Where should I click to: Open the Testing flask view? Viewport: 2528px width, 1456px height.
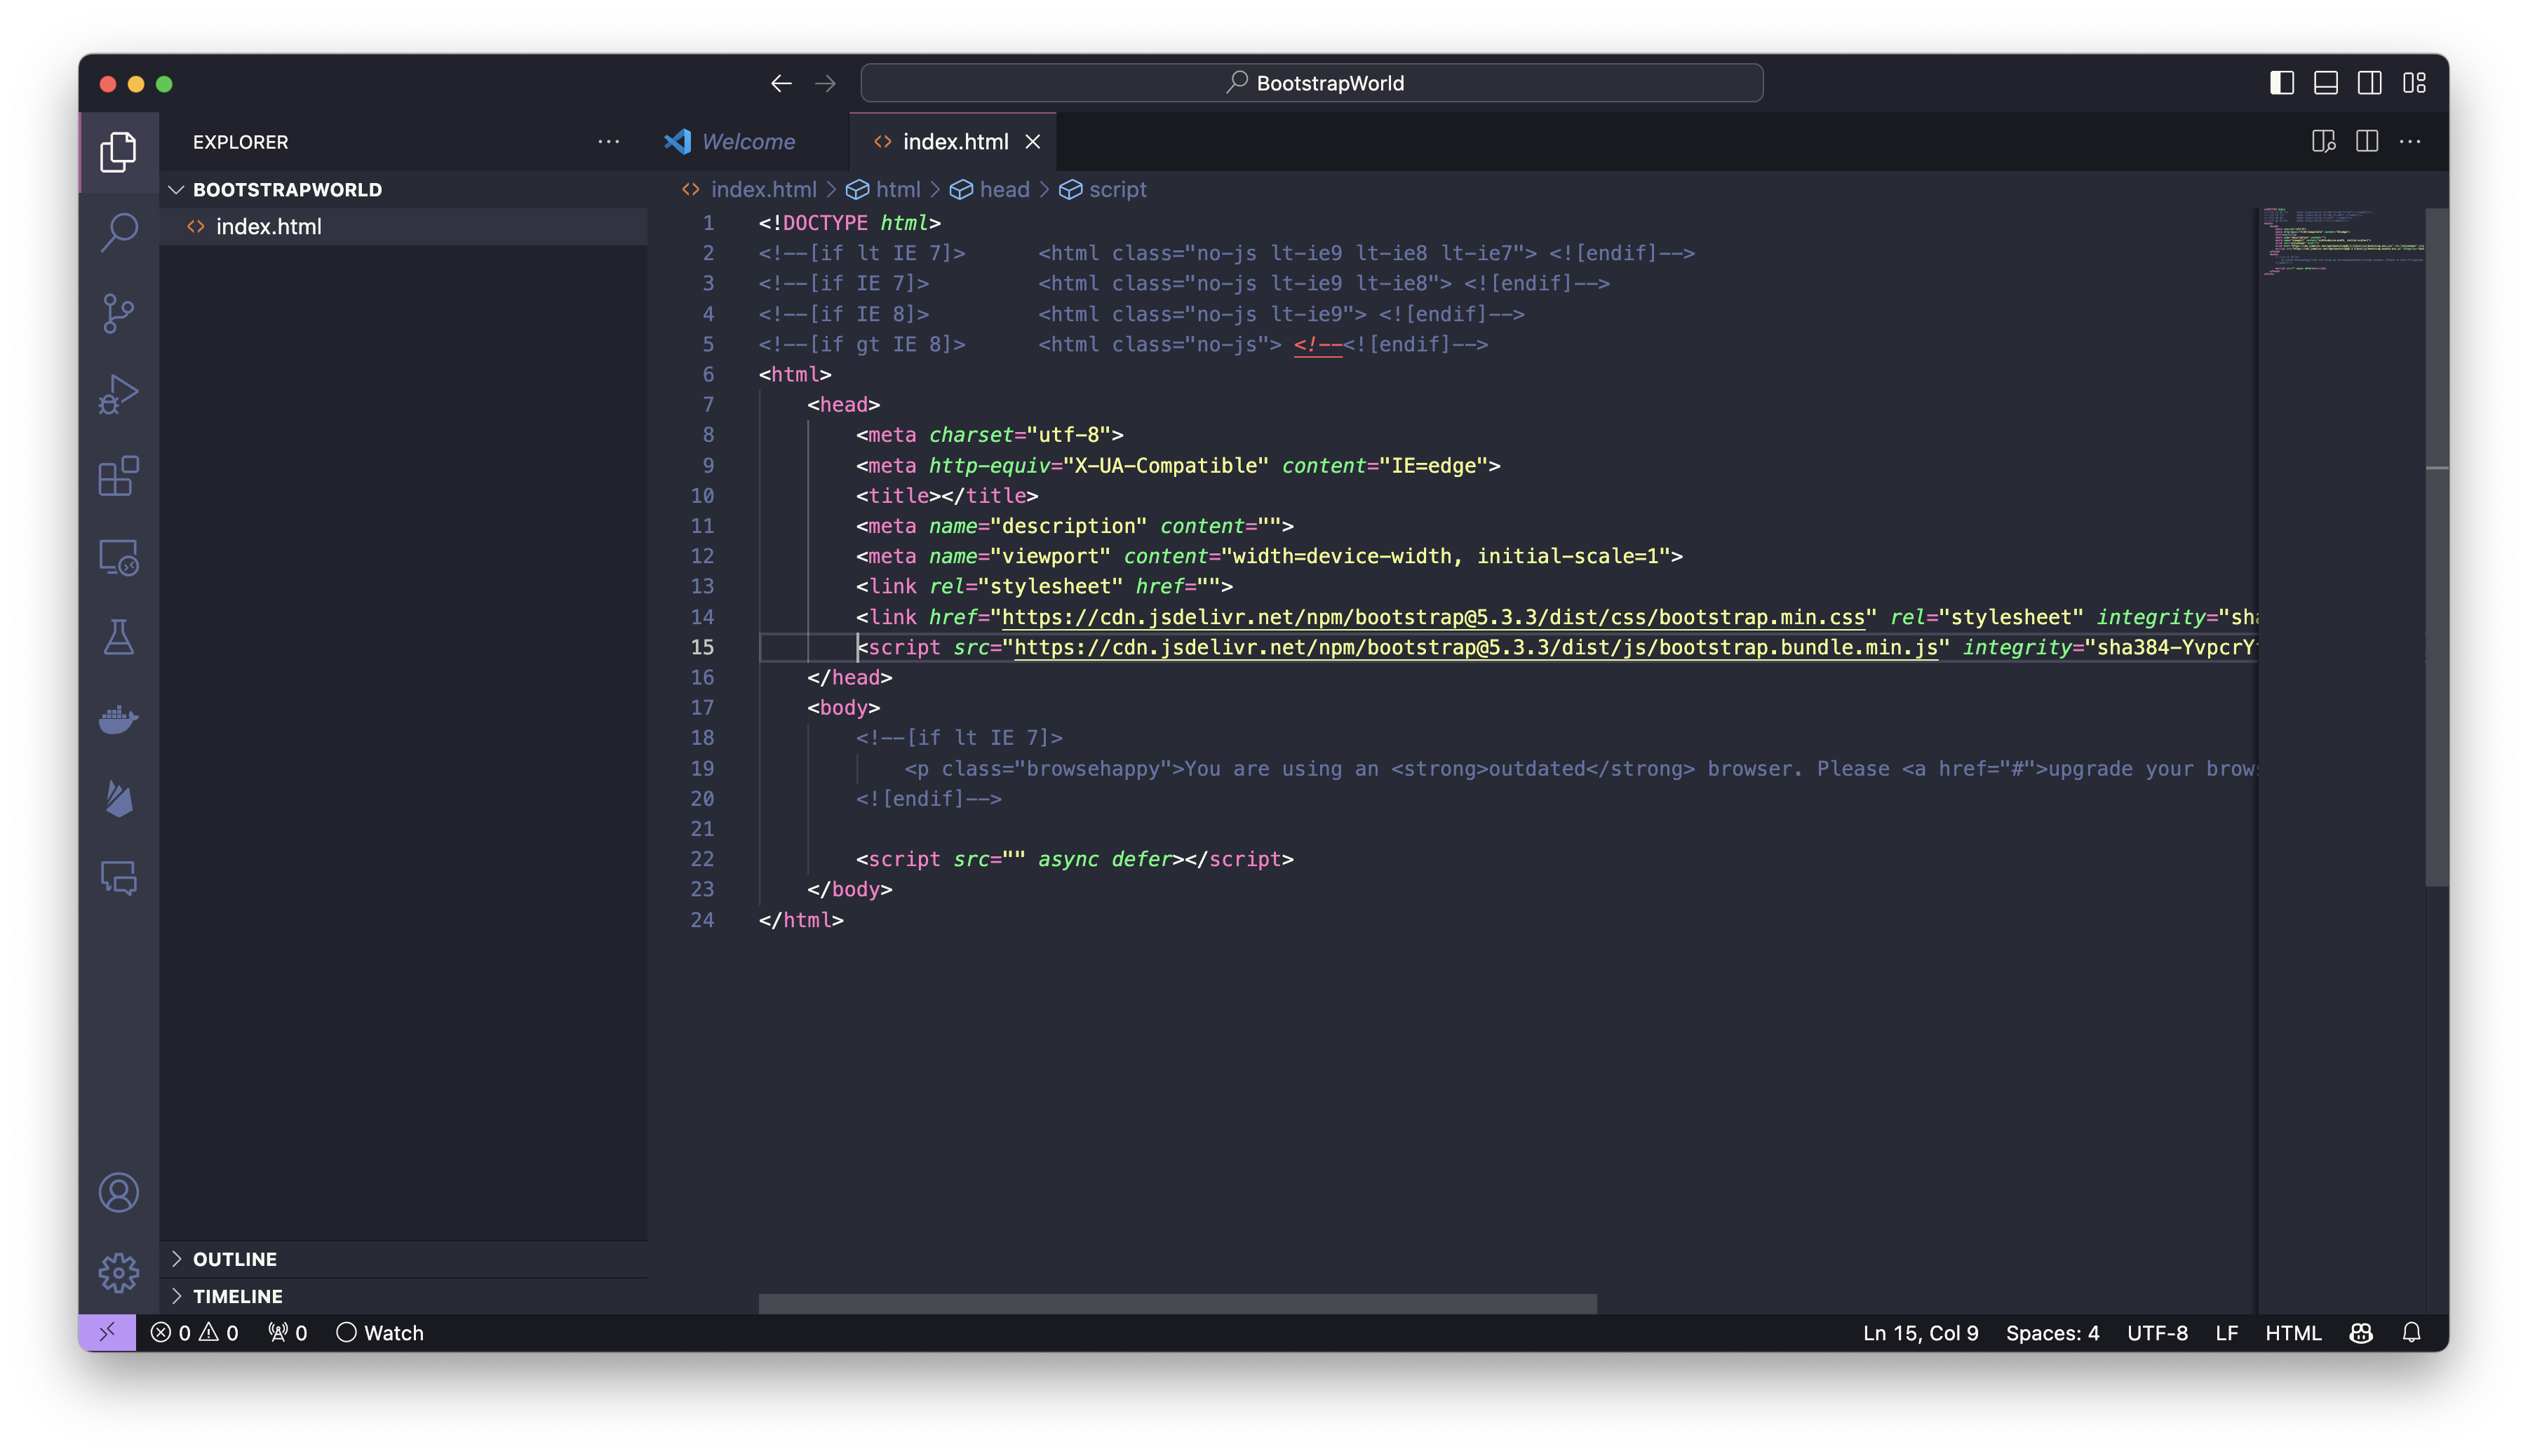point(119,637)
